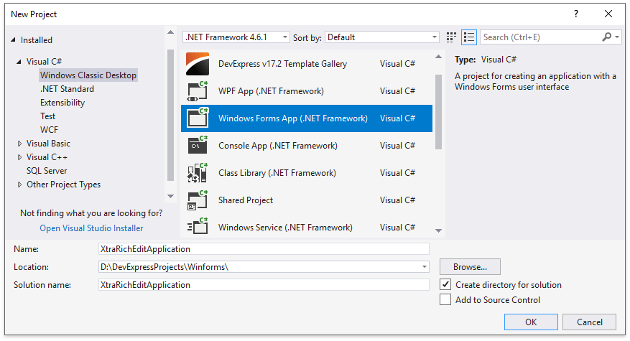Viewport: 630px width, 341px height.
Task: Open the .NET Framework version dropdown
Action: [236, 37]
